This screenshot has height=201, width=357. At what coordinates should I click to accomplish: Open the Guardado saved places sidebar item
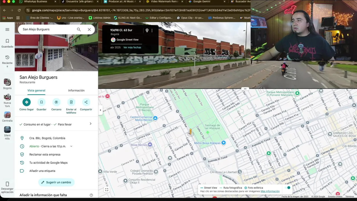click(x=7, y=43)
